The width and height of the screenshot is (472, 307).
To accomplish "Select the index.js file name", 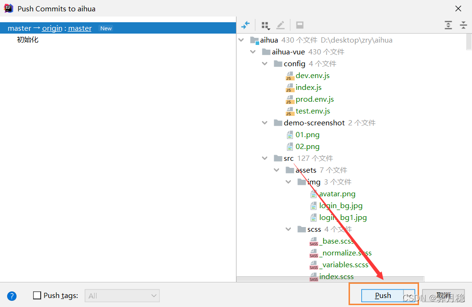I will (x=308, y=88).
